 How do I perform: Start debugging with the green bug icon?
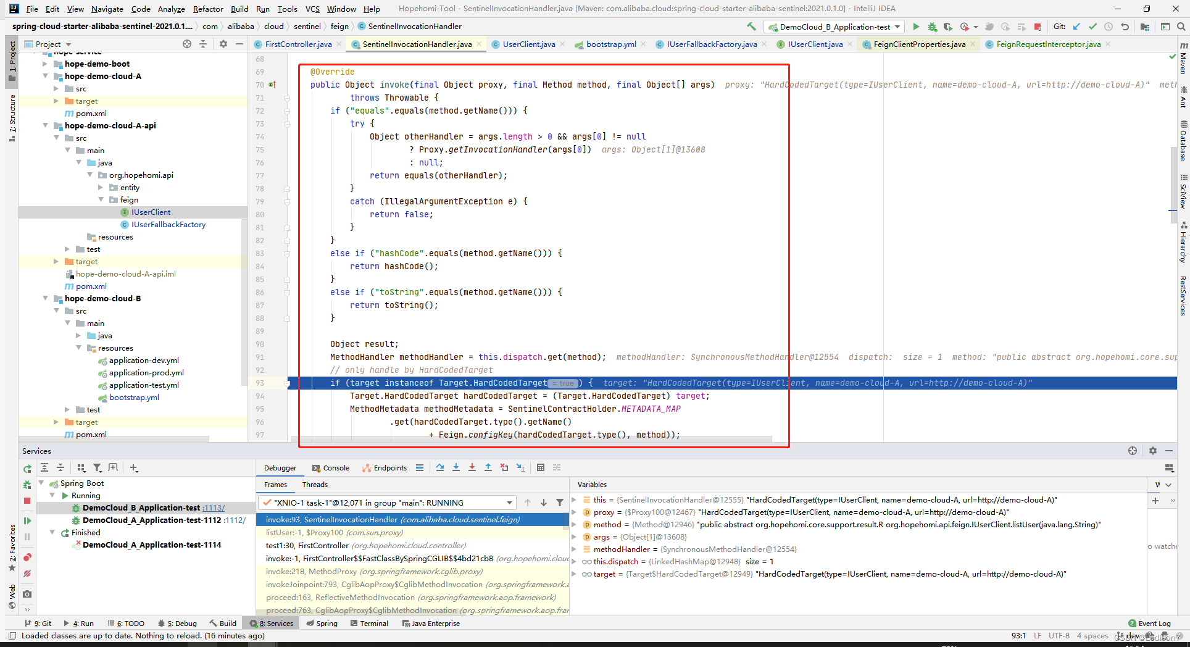pyautogui.click(x=932, y=27)
